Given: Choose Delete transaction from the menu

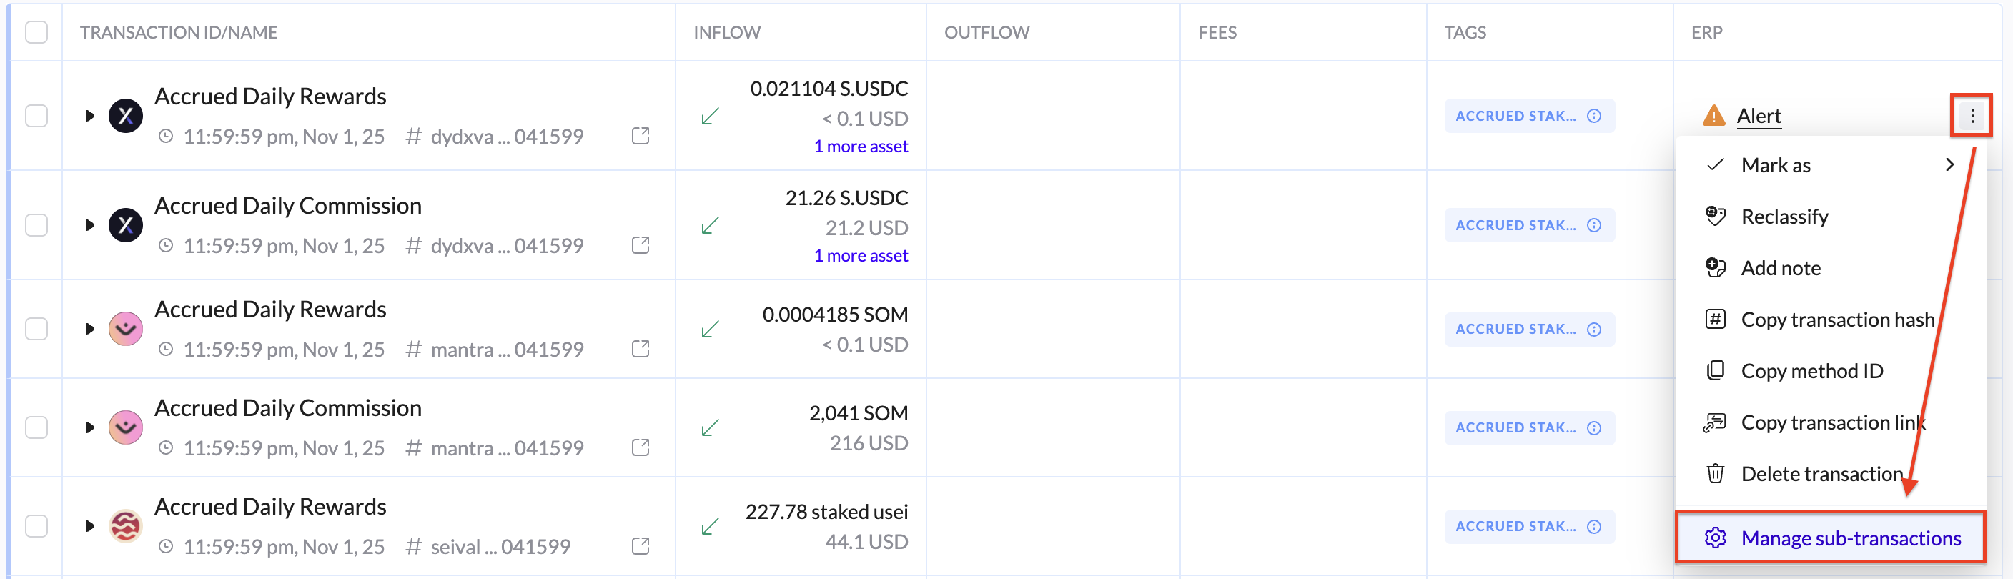Looking at the screenshot, I should [1821, 473].
